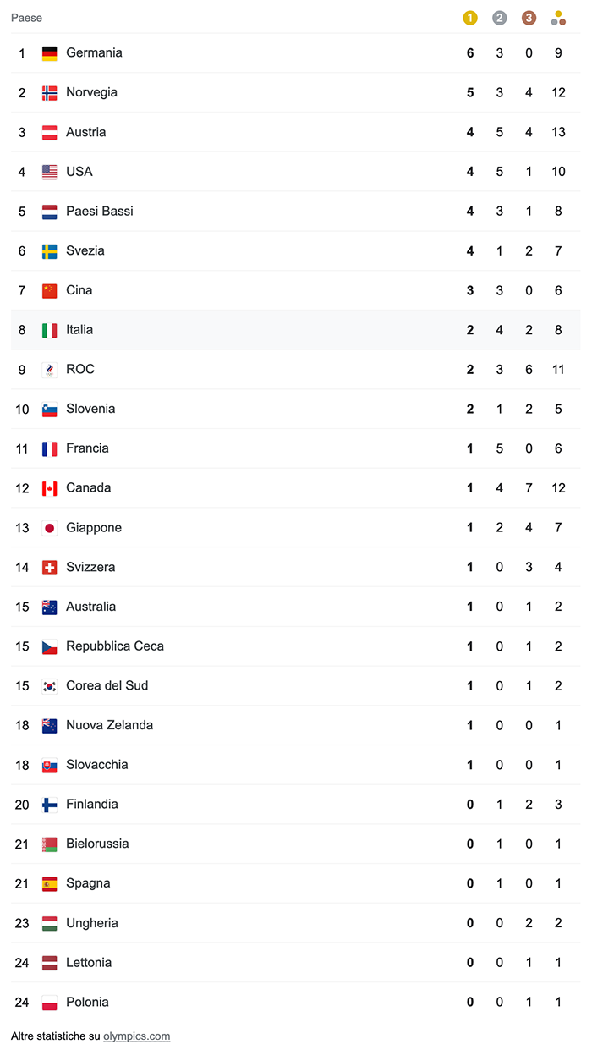Screen dimensions: 592x1061
Task: Click the silver medal column icon
Action: pos(500,18)
